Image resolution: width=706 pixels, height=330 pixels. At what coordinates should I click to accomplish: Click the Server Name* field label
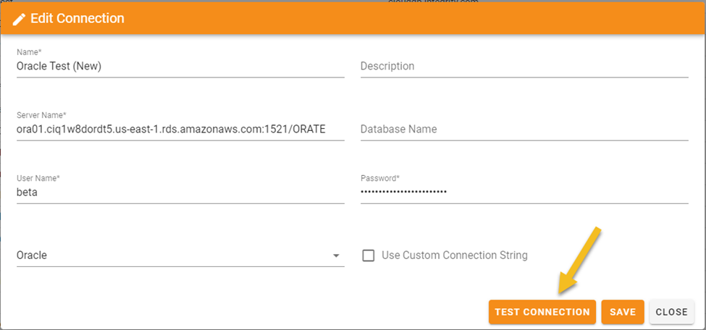tap(41, 116)
